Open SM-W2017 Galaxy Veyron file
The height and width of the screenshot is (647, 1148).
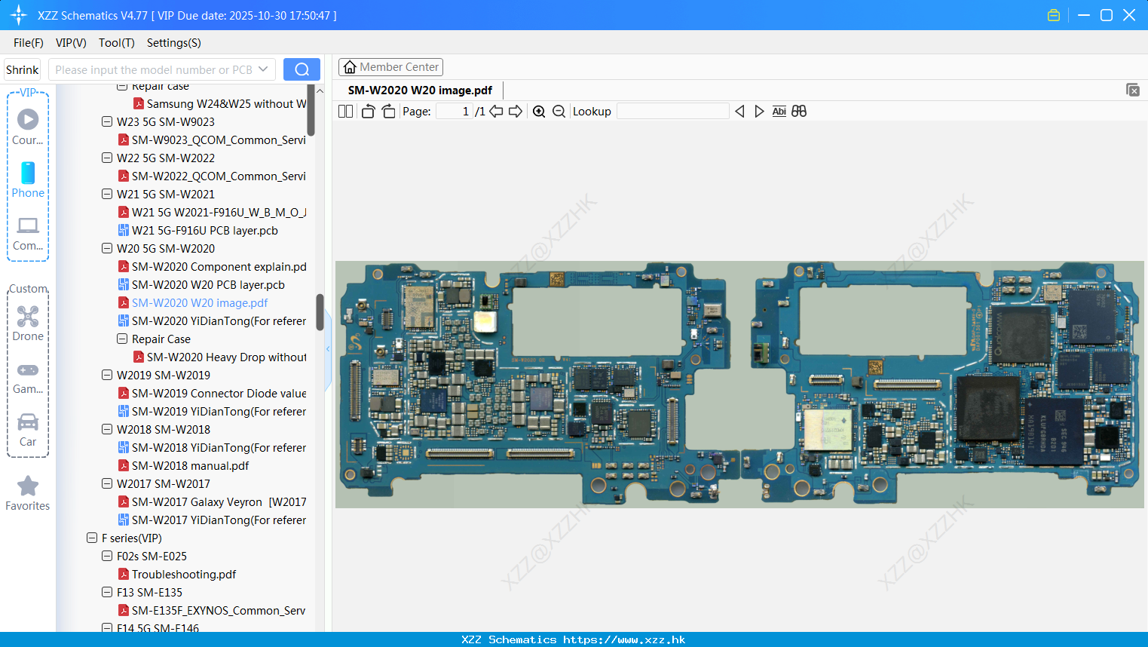212,501
